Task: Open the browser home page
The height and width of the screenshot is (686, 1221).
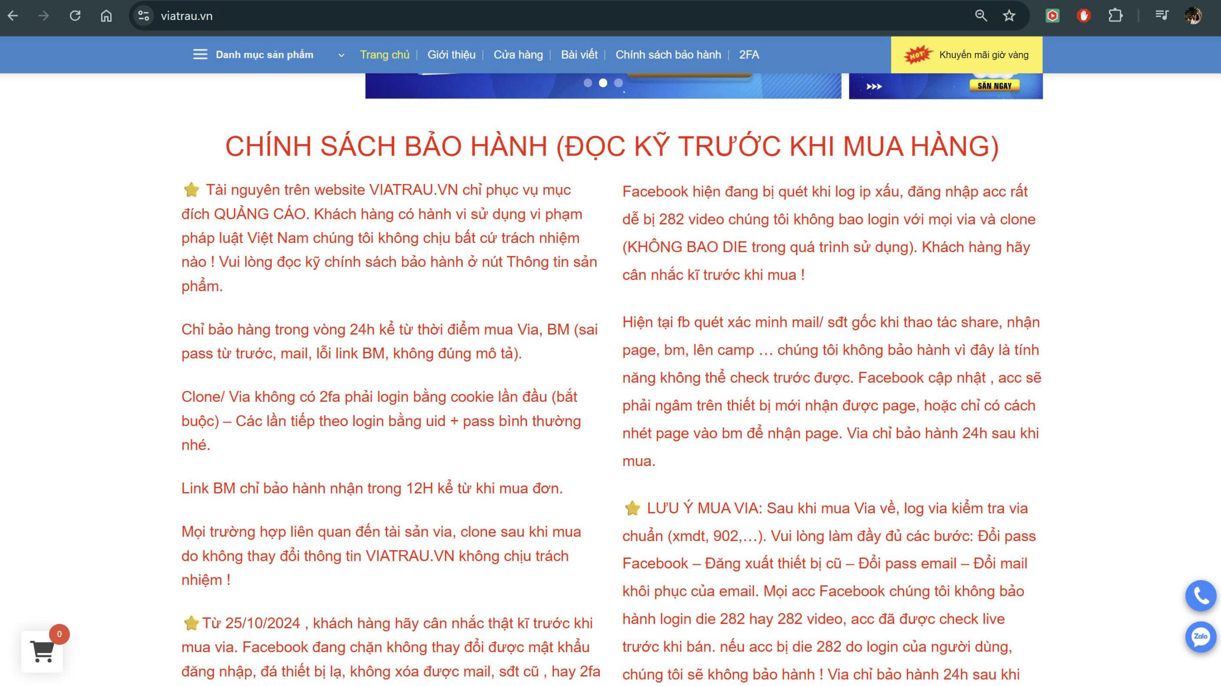Action: pos(106,16)
